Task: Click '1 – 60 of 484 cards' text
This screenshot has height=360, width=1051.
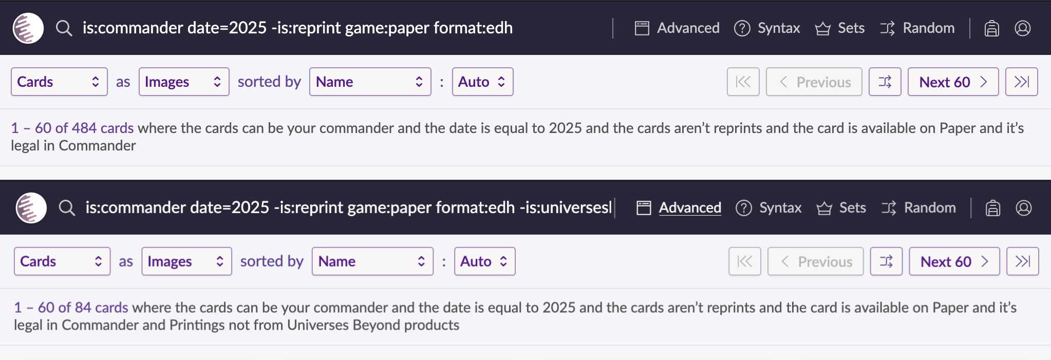Action: (x=72, y=128)
